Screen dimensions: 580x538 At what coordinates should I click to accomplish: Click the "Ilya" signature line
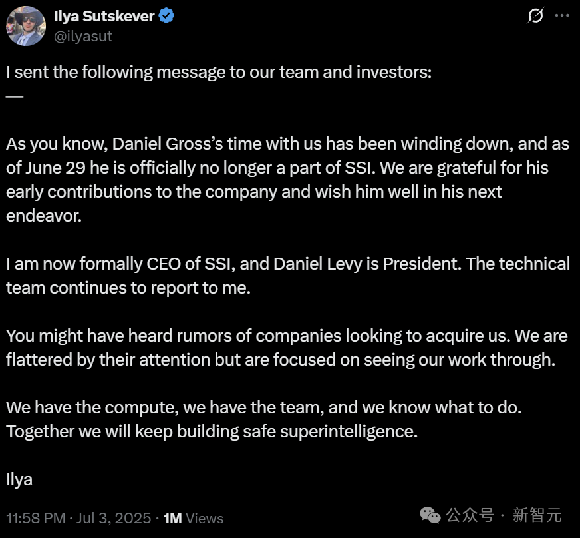(19, 479)
